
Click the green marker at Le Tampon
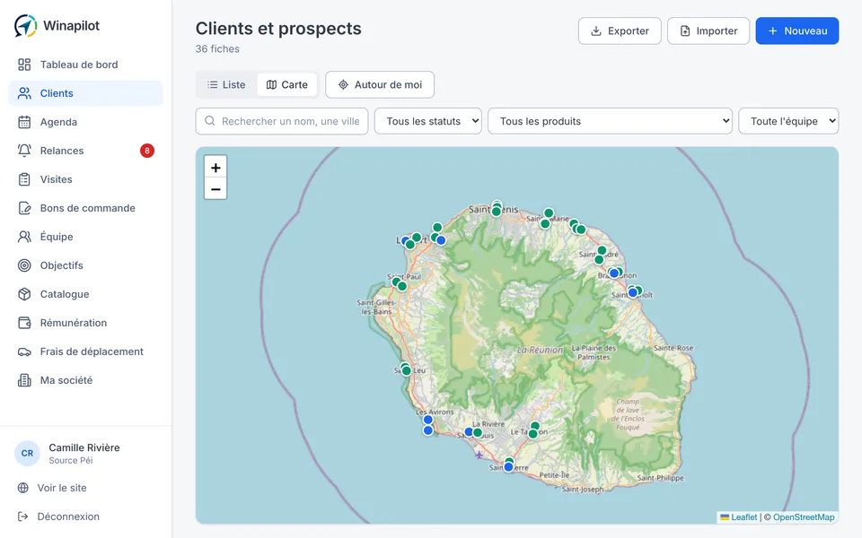(x=532, y=434)
